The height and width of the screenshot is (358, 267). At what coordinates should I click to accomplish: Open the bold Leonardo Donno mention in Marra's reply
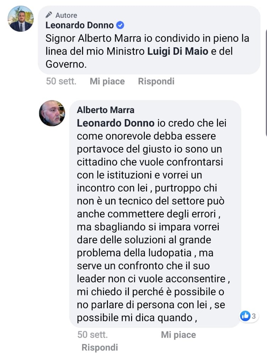(x=116, y=123)
